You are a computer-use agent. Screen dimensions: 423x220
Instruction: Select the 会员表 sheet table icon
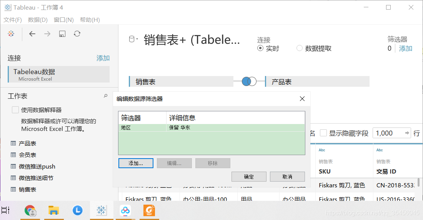click(x=13, y=155)
